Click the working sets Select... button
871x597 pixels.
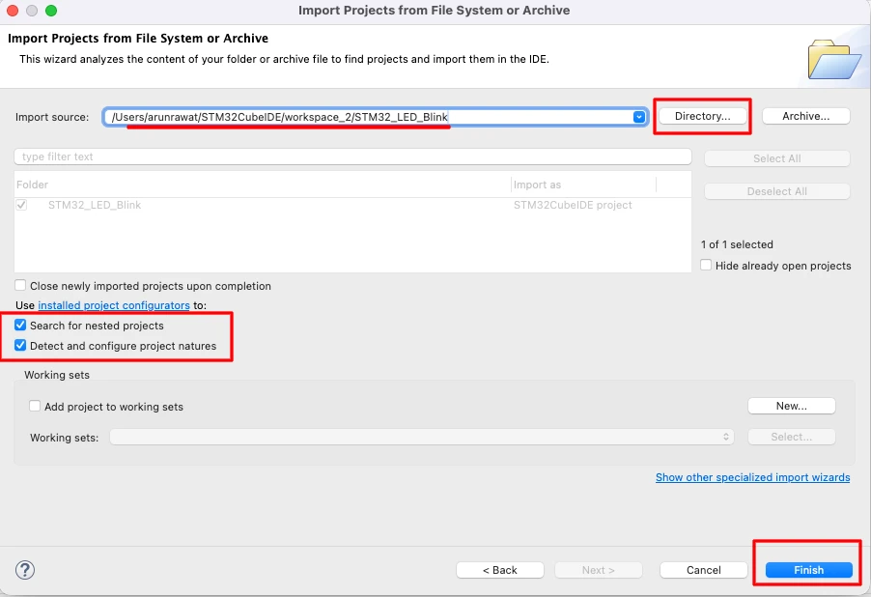pyautogui.click(x=792, y=437)
